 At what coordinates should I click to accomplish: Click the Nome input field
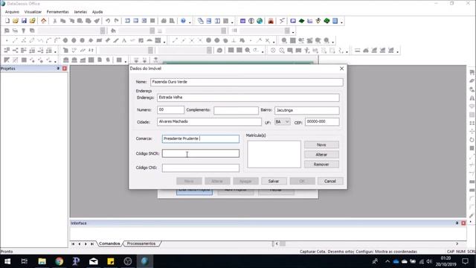click(247, 82)
